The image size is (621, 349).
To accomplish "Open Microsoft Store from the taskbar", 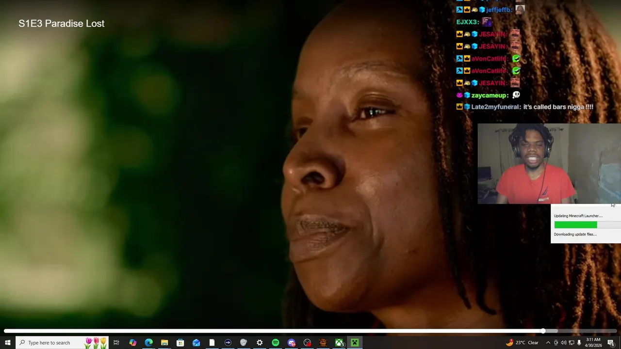I will [180, 343].
